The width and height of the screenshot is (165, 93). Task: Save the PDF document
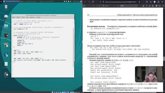point(160,6)
